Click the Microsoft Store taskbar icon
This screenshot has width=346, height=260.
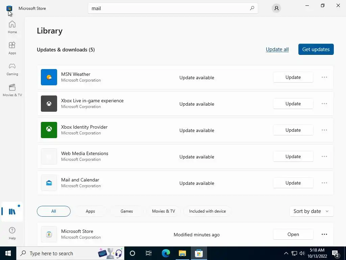(x=199, y=253)
